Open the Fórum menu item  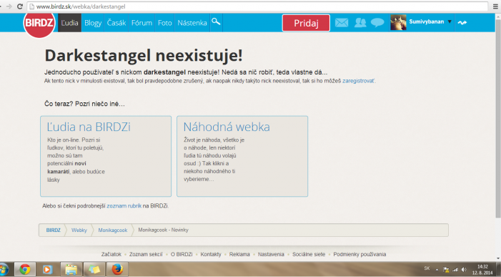(142, 23)
